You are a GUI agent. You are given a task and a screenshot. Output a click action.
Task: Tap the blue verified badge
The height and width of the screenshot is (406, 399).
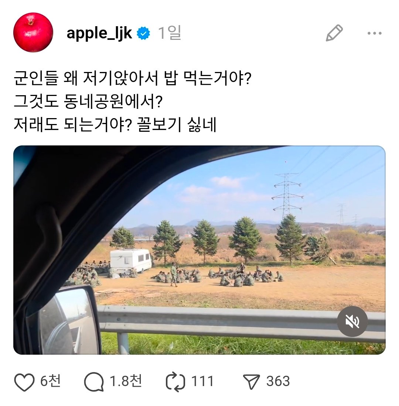(x=144, y=33)
